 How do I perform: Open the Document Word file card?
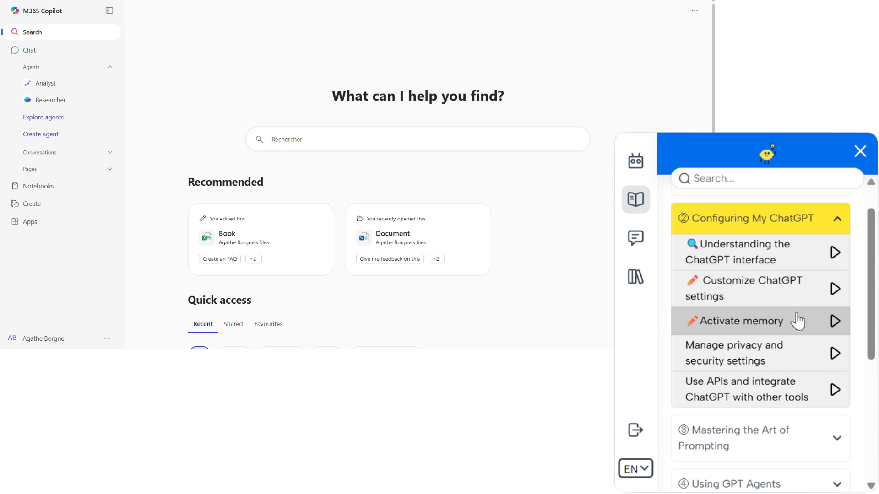418,239
